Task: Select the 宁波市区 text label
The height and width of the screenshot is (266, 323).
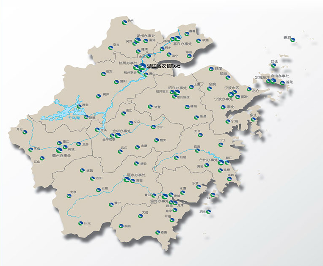Action: [x=232, y=88]
